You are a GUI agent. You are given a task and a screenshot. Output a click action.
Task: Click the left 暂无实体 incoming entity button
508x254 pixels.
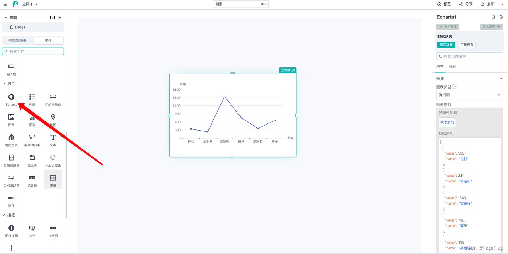click(x=448, y=26)
